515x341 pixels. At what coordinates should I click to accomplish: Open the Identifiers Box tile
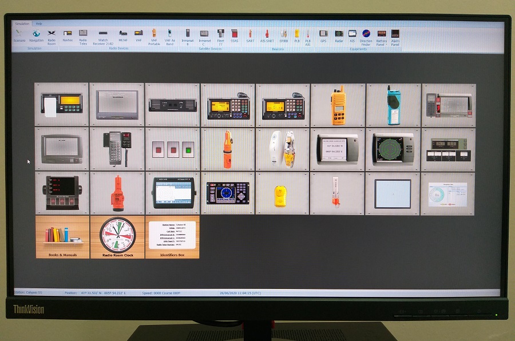(x=172, y=237)
